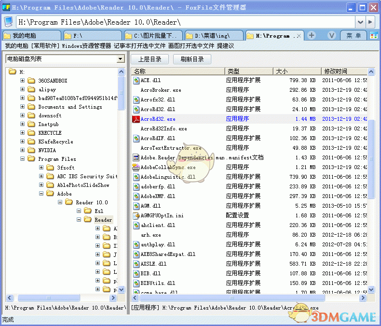Open the tab list V button
The height and width of the screenshot is (326, 381).
(332, 36)
